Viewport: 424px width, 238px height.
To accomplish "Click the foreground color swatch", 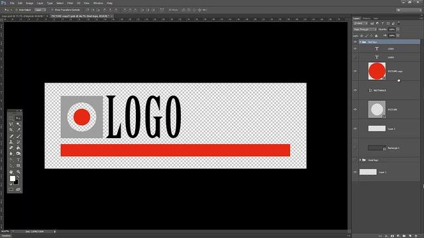I will pyautogui.click(x=13, y=178).
